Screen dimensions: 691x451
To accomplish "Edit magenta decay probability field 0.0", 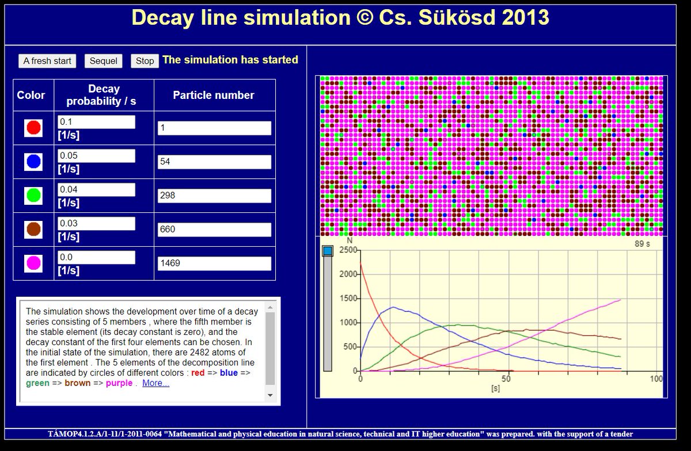I will click(96, 258).
